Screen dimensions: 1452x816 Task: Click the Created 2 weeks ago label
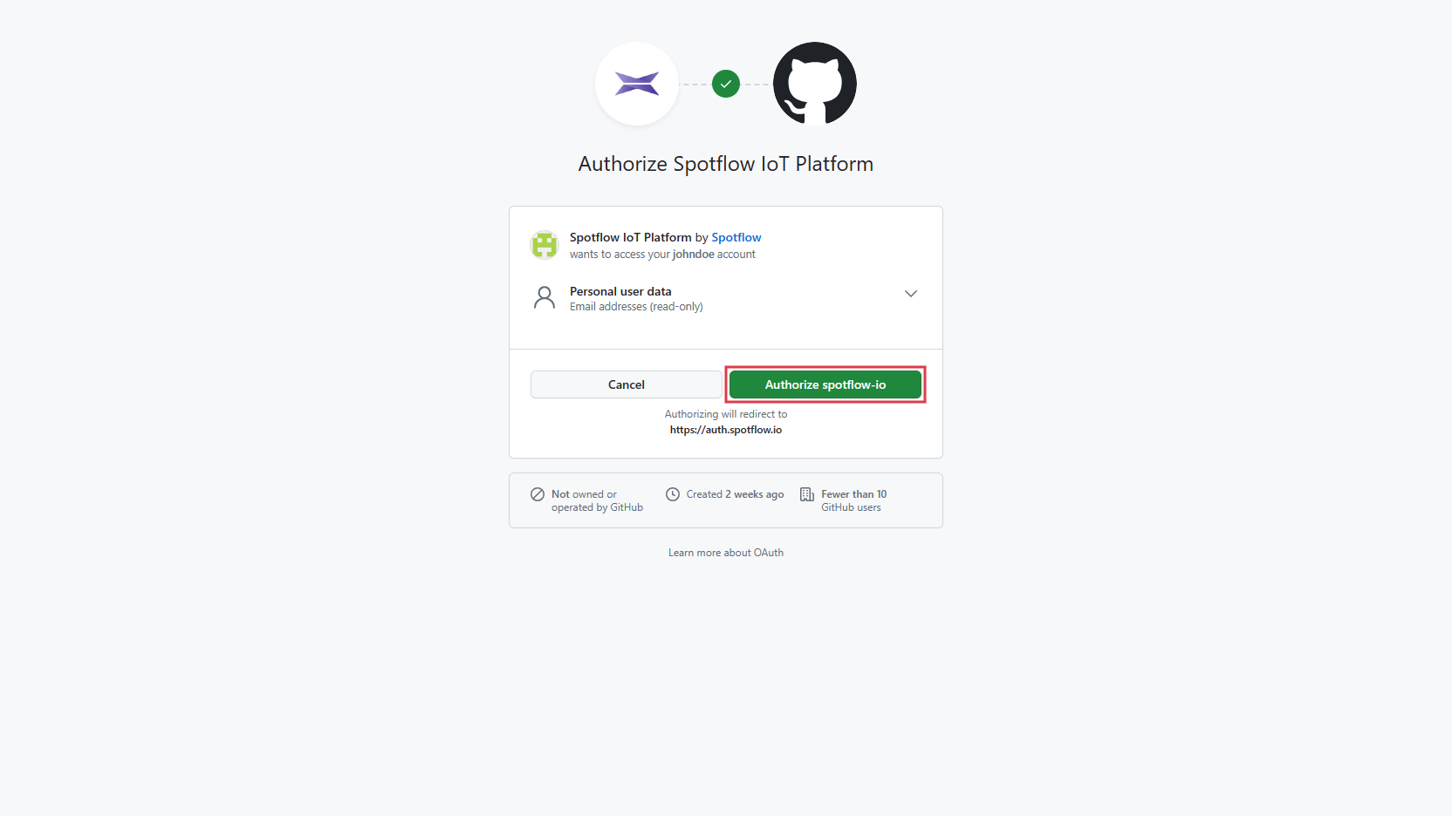pyautogui.click(x=735, y=494)
